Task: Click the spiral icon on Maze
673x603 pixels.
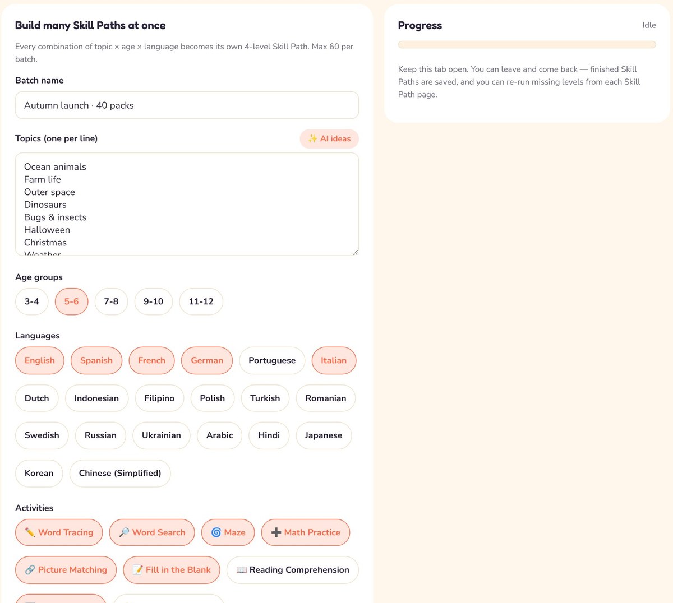Action: click(216, 532)
